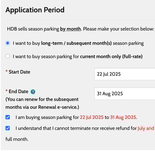The width and height of the screenshot is (155, 151).
Task: Click the "HDB sells season parking" instruction text
Action: (33, 29)
